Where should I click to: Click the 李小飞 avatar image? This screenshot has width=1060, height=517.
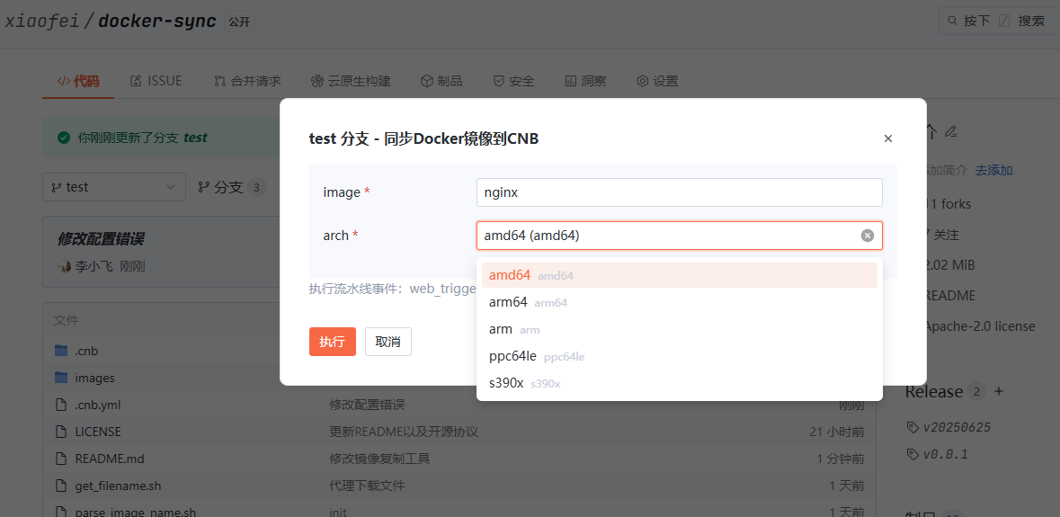click(65, 266)
